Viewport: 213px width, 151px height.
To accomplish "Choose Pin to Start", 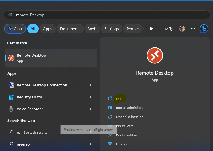I will [125, 126].
